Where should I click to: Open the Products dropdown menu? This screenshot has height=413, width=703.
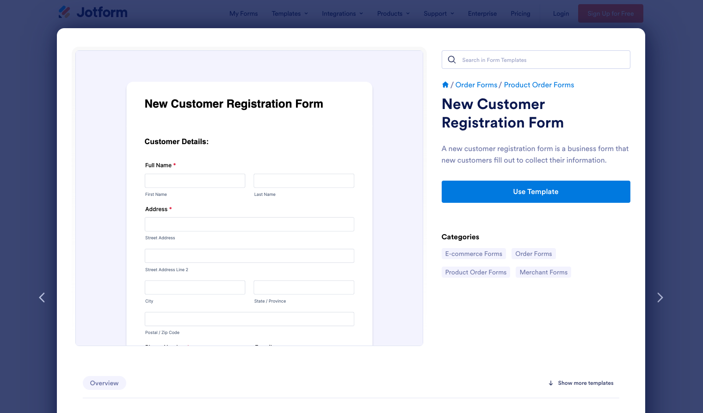pyautogui.click(x=393, y=14)
